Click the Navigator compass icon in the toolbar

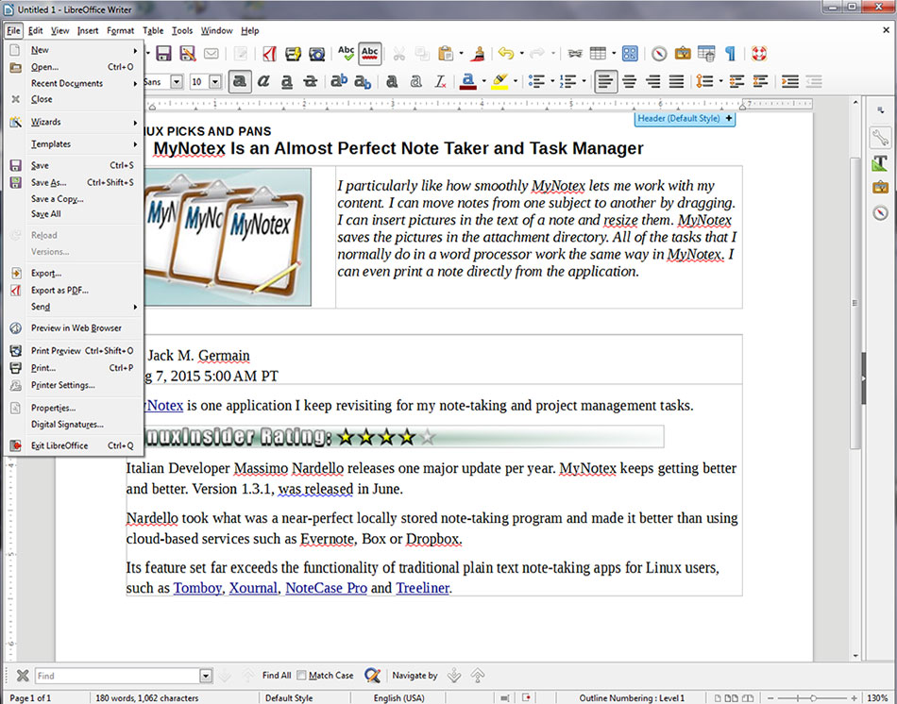click(x=659, y=54)
